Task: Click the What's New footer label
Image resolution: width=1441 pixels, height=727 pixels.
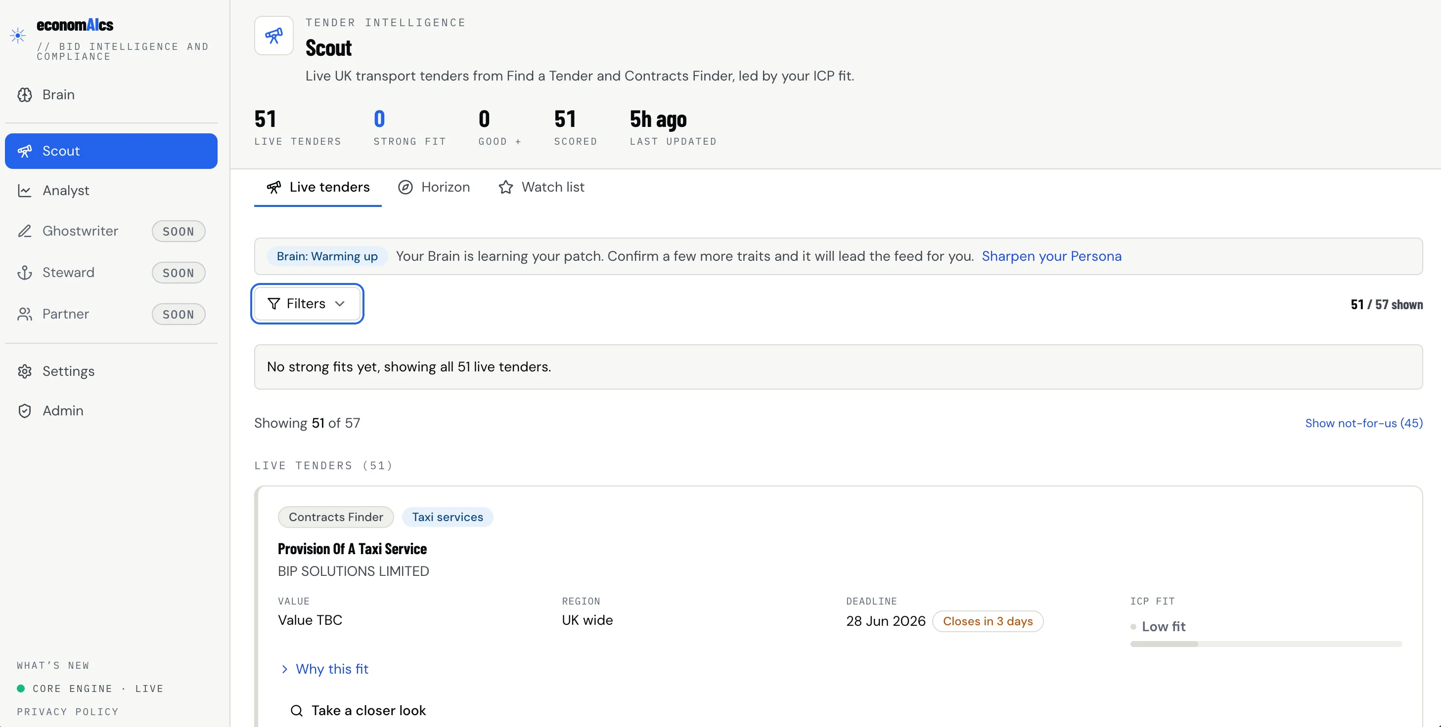Action: click(x=53, y=666)
